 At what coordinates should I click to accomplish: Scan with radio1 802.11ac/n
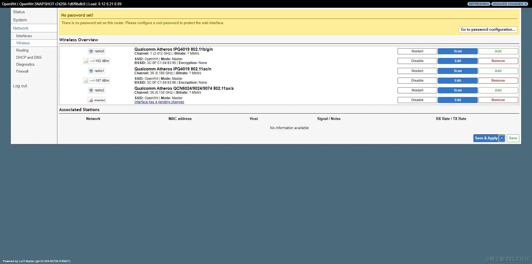click(458, 71)
